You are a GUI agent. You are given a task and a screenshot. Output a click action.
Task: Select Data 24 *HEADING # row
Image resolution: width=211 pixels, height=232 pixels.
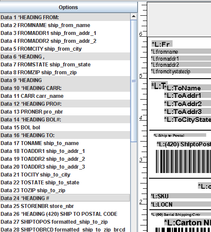point(65,198)
